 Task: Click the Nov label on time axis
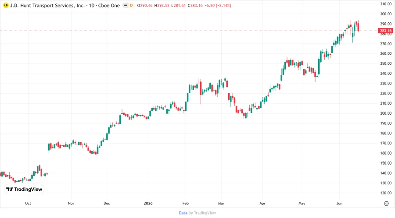71,203
